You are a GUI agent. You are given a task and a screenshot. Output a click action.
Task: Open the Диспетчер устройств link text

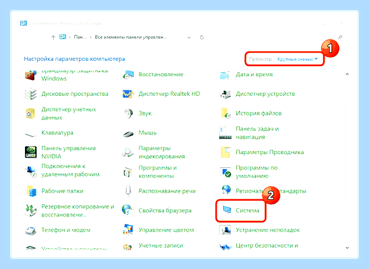(265, 94)
